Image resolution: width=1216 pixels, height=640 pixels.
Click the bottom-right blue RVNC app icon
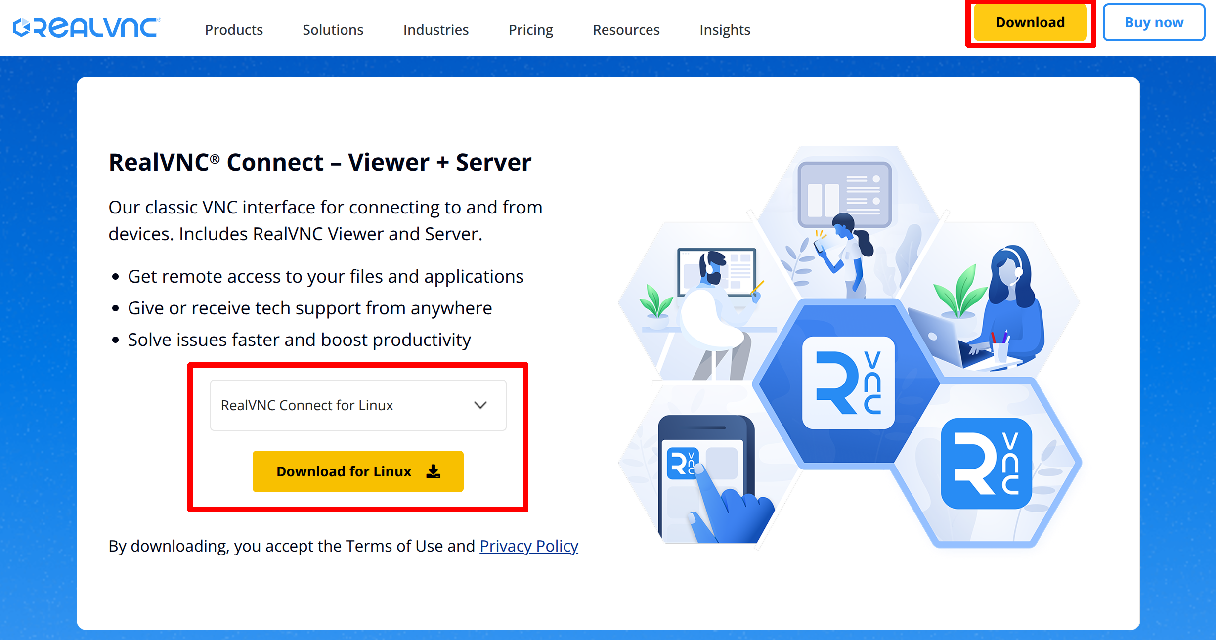click(986, 463)
